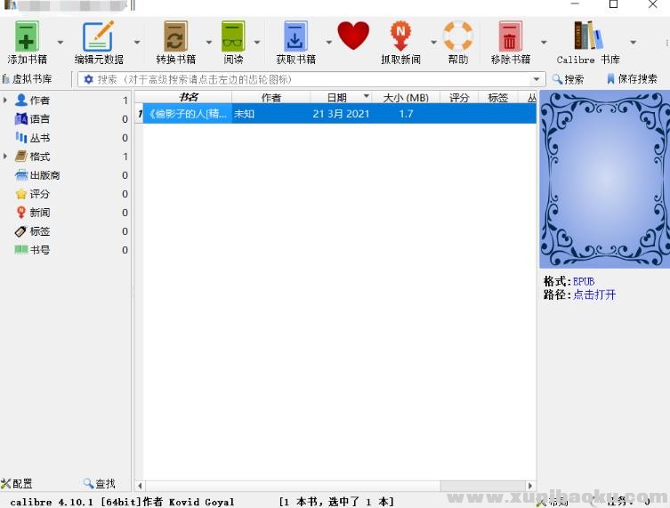Click the 添加书籍 (Add books) icon
This screenshot has height=508, width=670.
(x=27, y=37)
